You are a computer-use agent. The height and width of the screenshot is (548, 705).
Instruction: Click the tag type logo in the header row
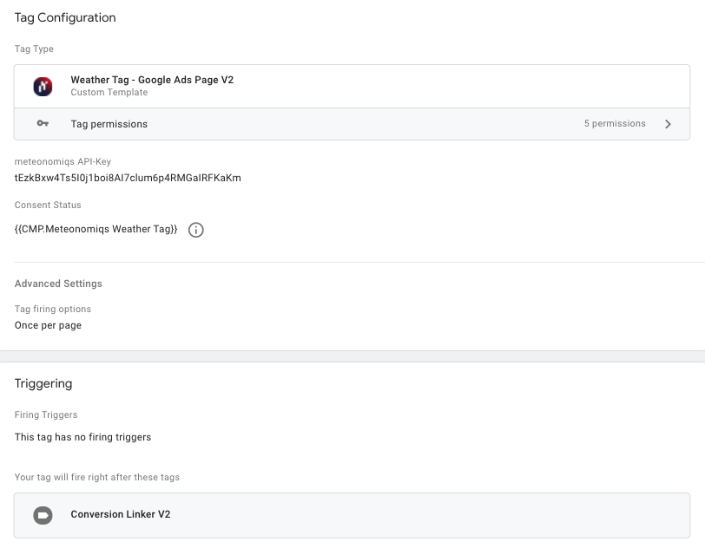[x=42, y=86]
